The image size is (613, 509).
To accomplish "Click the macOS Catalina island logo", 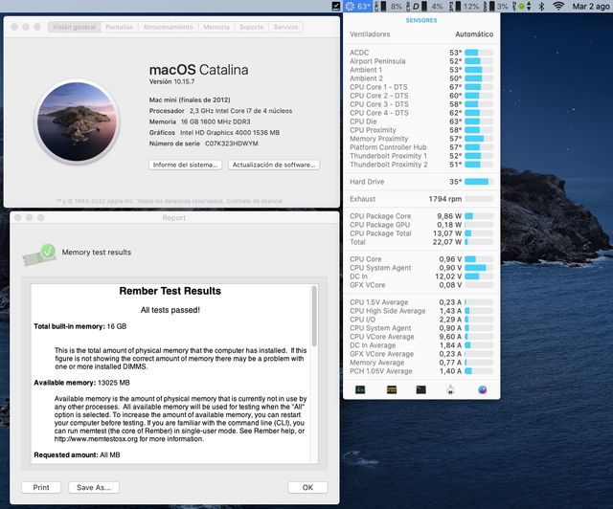I will pos(77,122).
